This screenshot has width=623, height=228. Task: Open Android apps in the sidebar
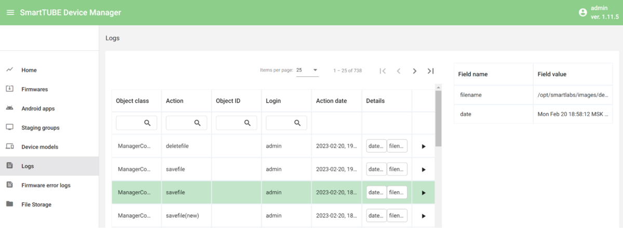[49, 109]
